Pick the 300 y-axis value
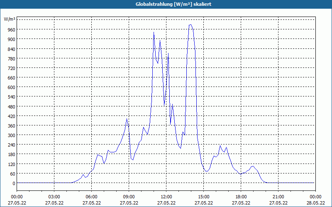The height and width of the screenshot is (207, 332). tap(12, 135)
